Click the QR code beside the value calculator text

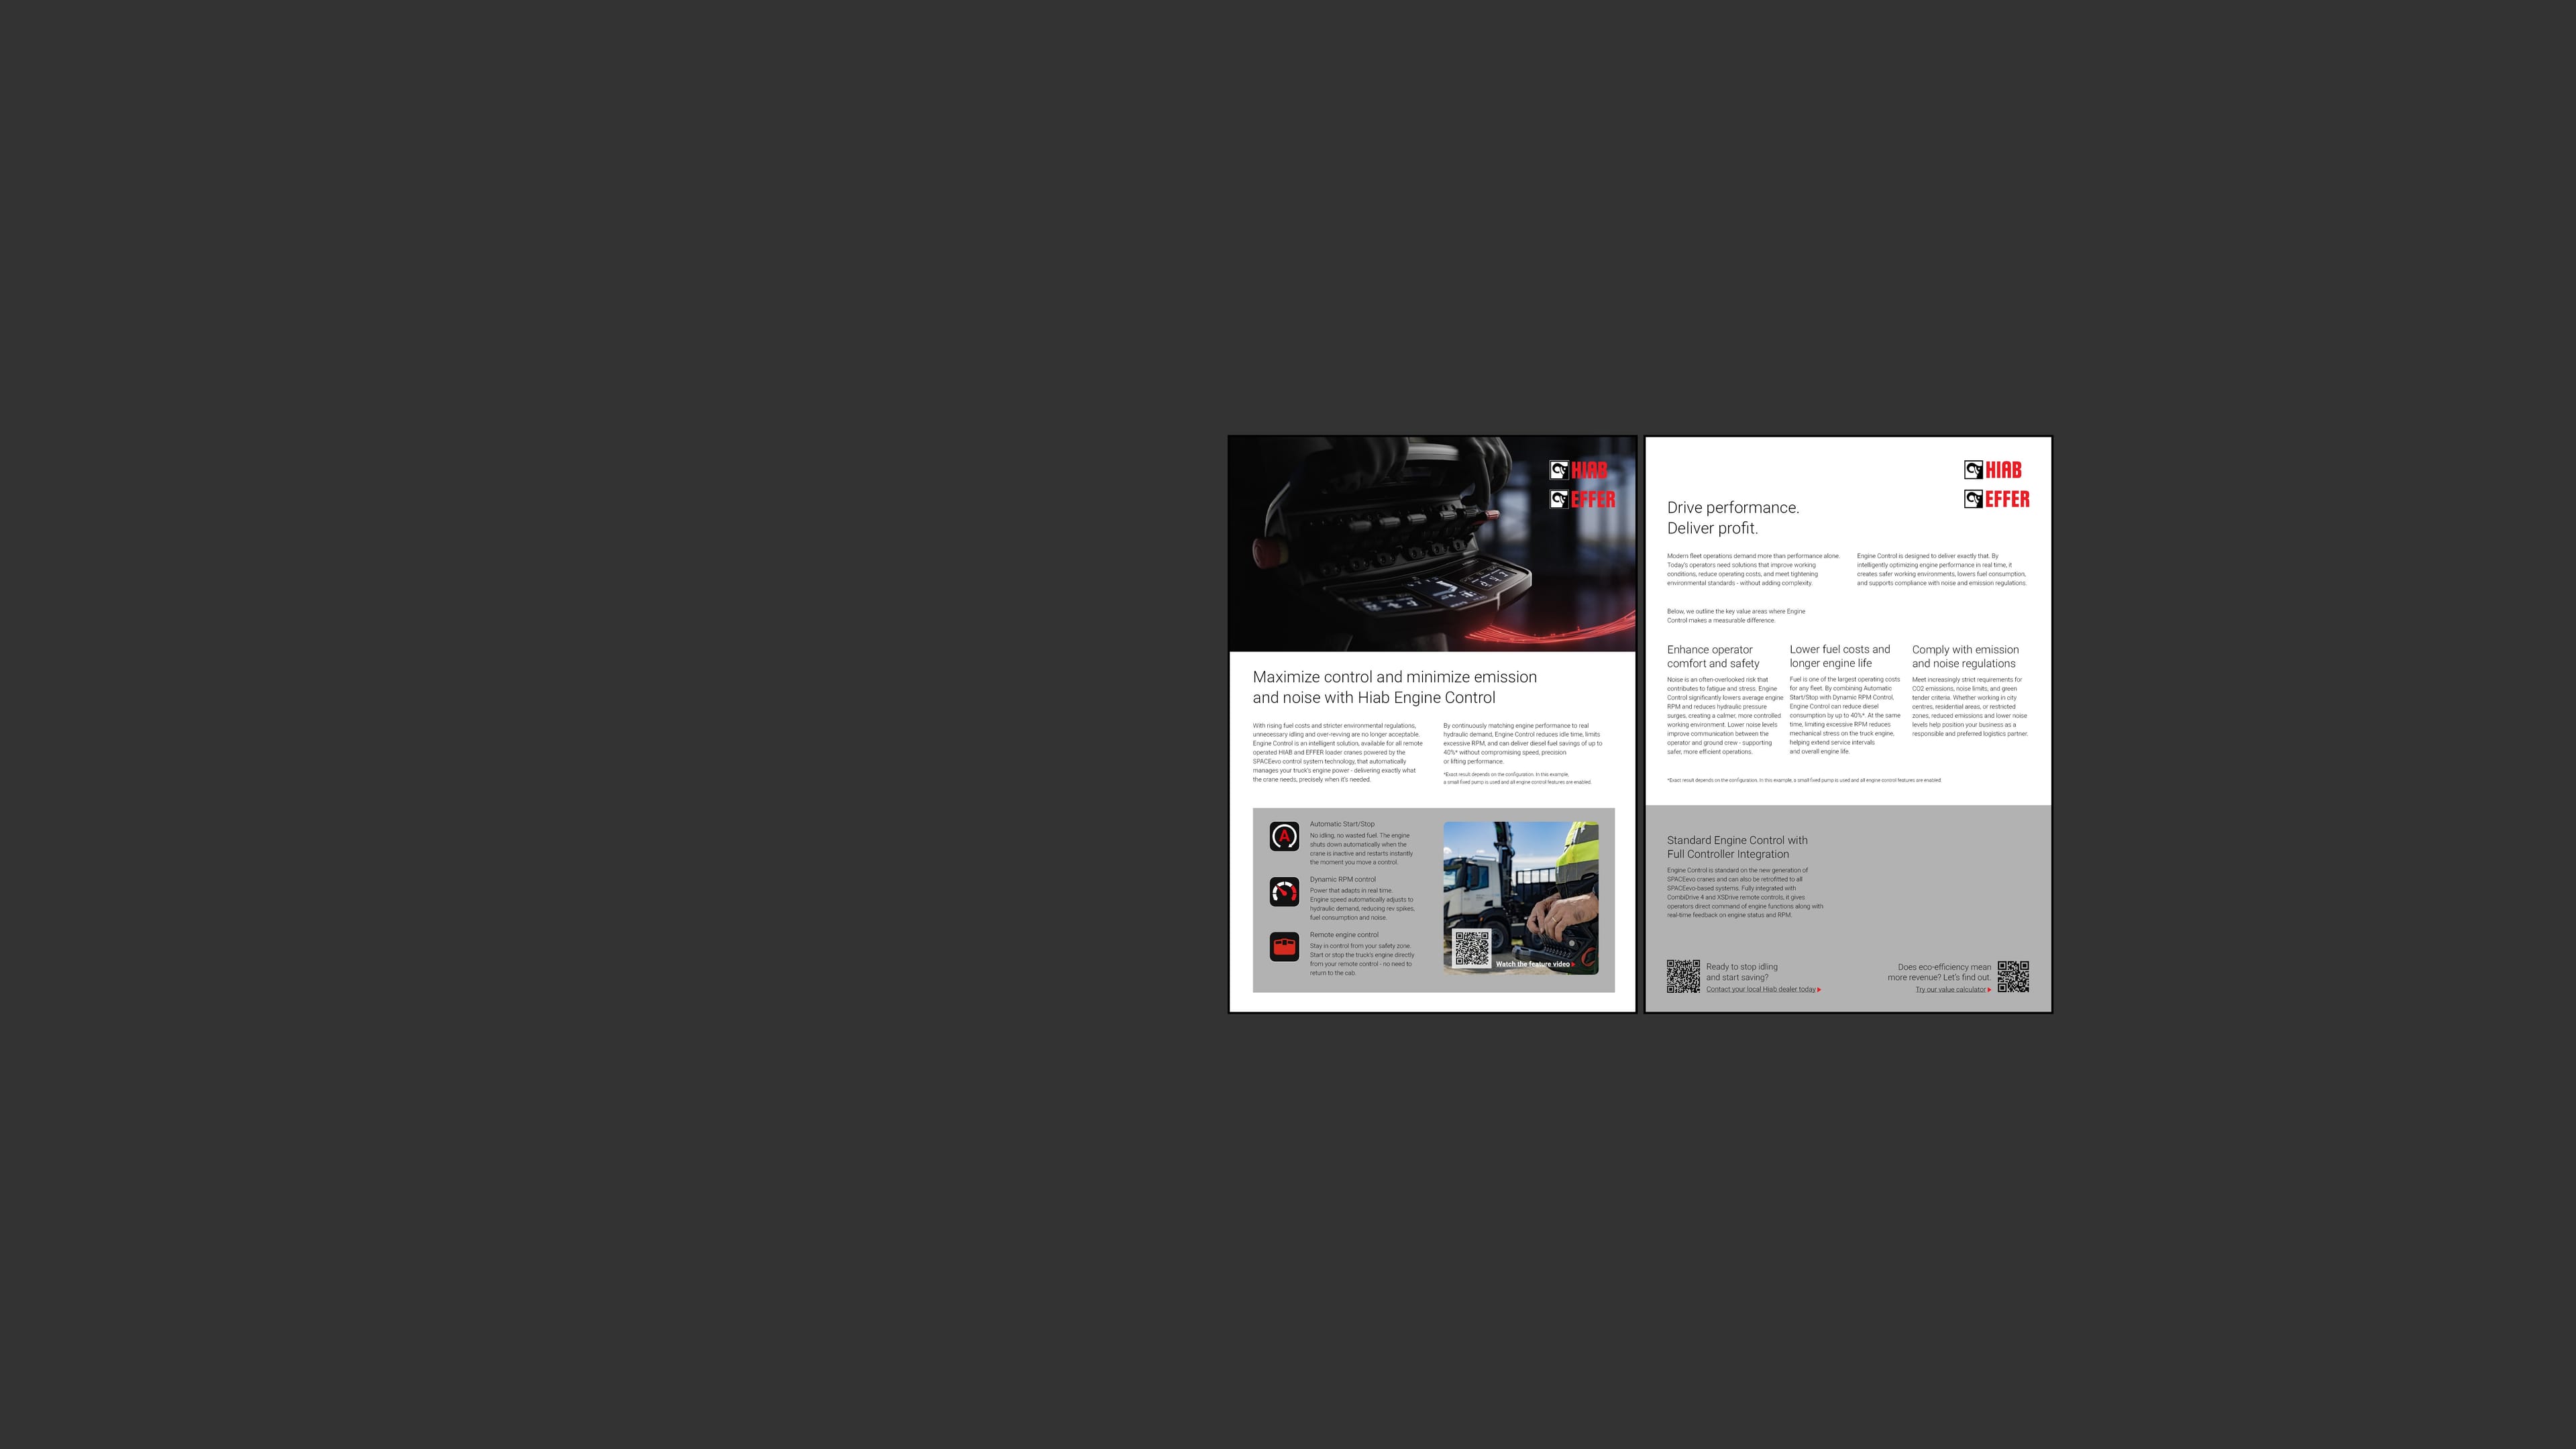pos(2013,977)
